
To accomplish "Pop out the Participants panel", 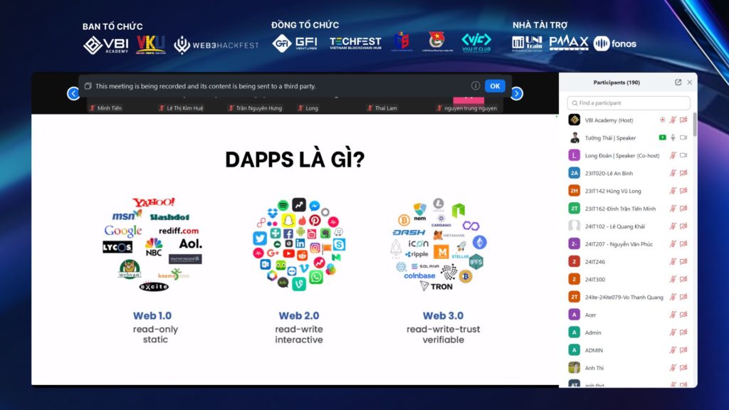I will (678, 83).
